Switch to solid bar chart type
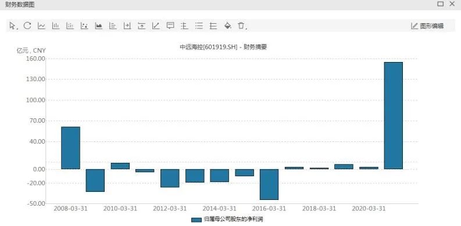 pyautogui.click(x=56, y=26)
